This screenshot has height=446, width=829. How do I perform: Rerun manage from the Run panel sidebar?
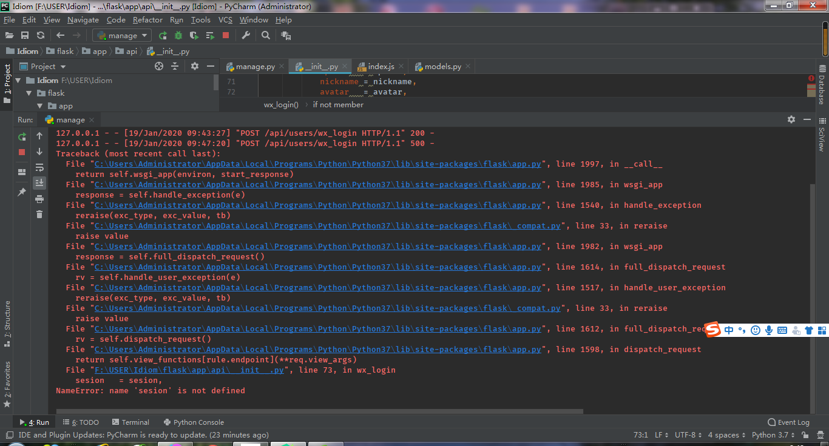click(22, 136)
